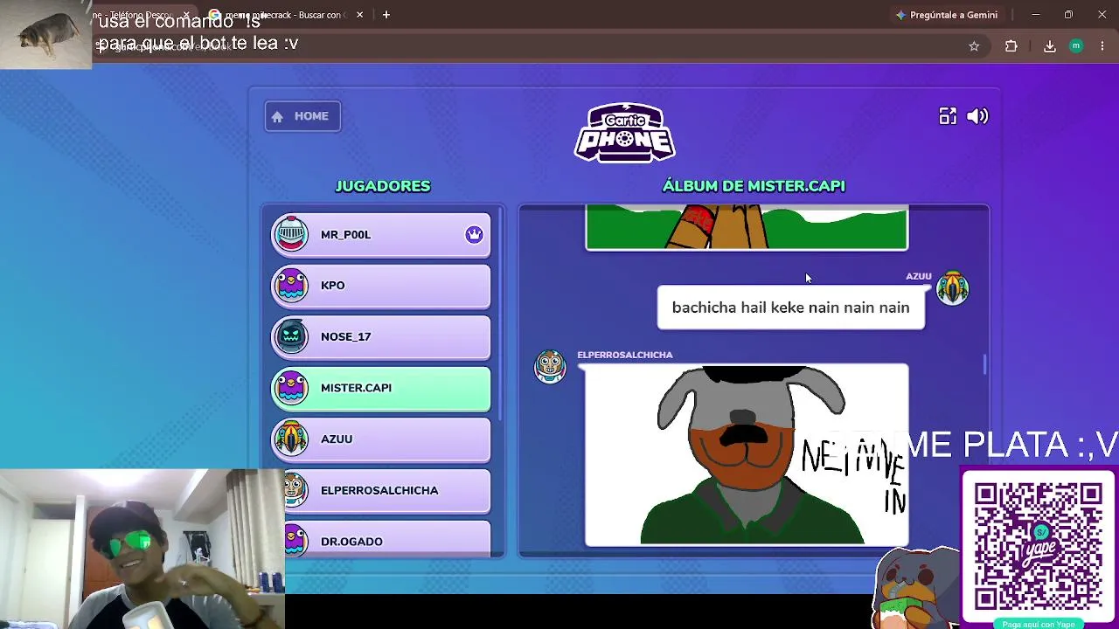Click the Gartic Phone logo

tap(624, 133)
